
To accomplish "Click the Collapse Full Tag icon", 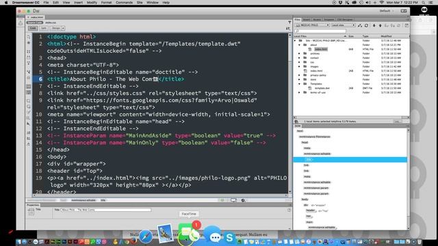I will tap(29, 51).
